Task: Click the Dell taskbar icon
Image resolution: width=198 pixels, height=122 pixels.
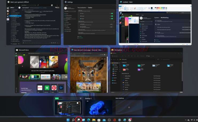Action: pos(109,120)
